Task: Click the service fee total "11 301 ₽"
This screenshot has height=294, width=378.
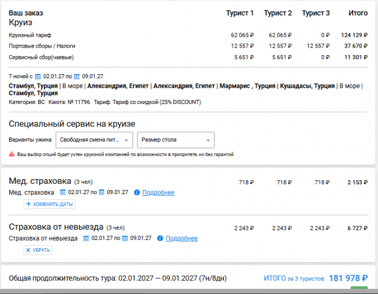Action: pos(356,57)
